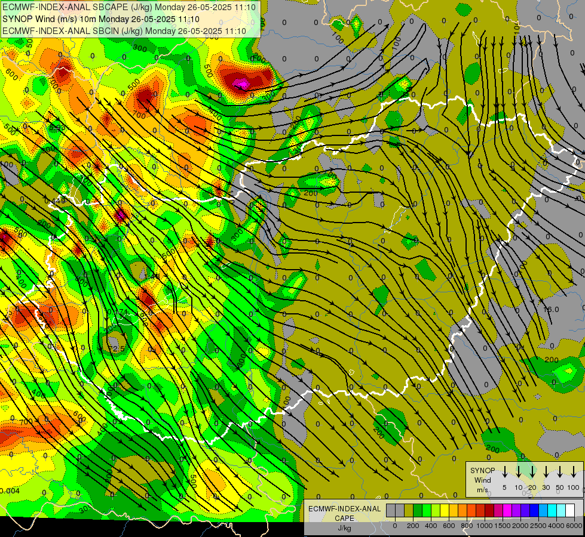The image size is (585, 537).
Task: Select the SBCAPE title line at top
Action: point(129,7)
